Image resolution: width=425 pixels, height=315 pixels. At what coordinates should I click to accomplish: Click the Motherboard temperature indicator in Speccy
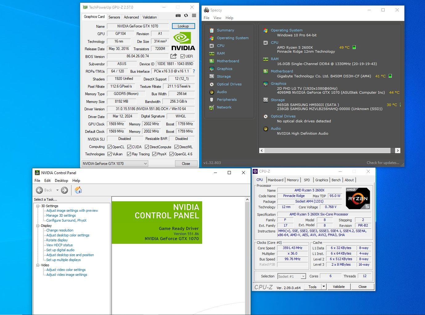390,76
